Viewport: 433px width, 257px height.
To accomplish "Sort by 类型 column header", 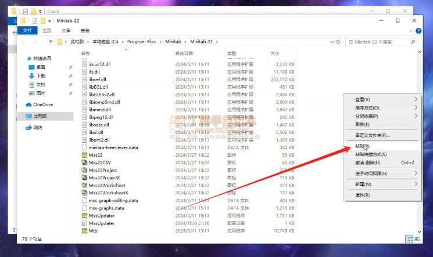I will click(231, 53).
